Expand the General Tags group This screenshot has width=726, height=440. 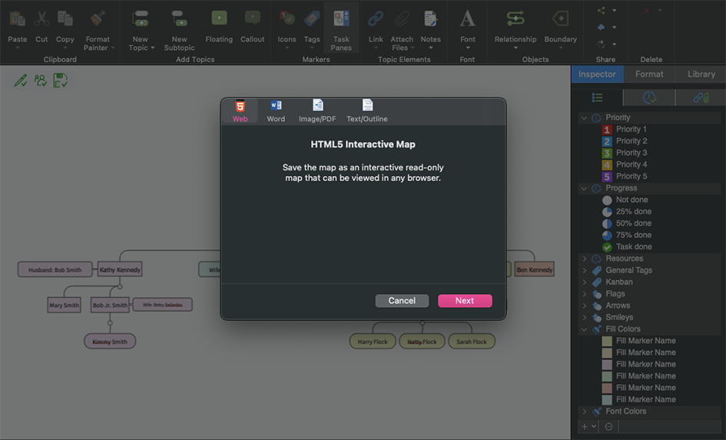click(x=585, y=270)
